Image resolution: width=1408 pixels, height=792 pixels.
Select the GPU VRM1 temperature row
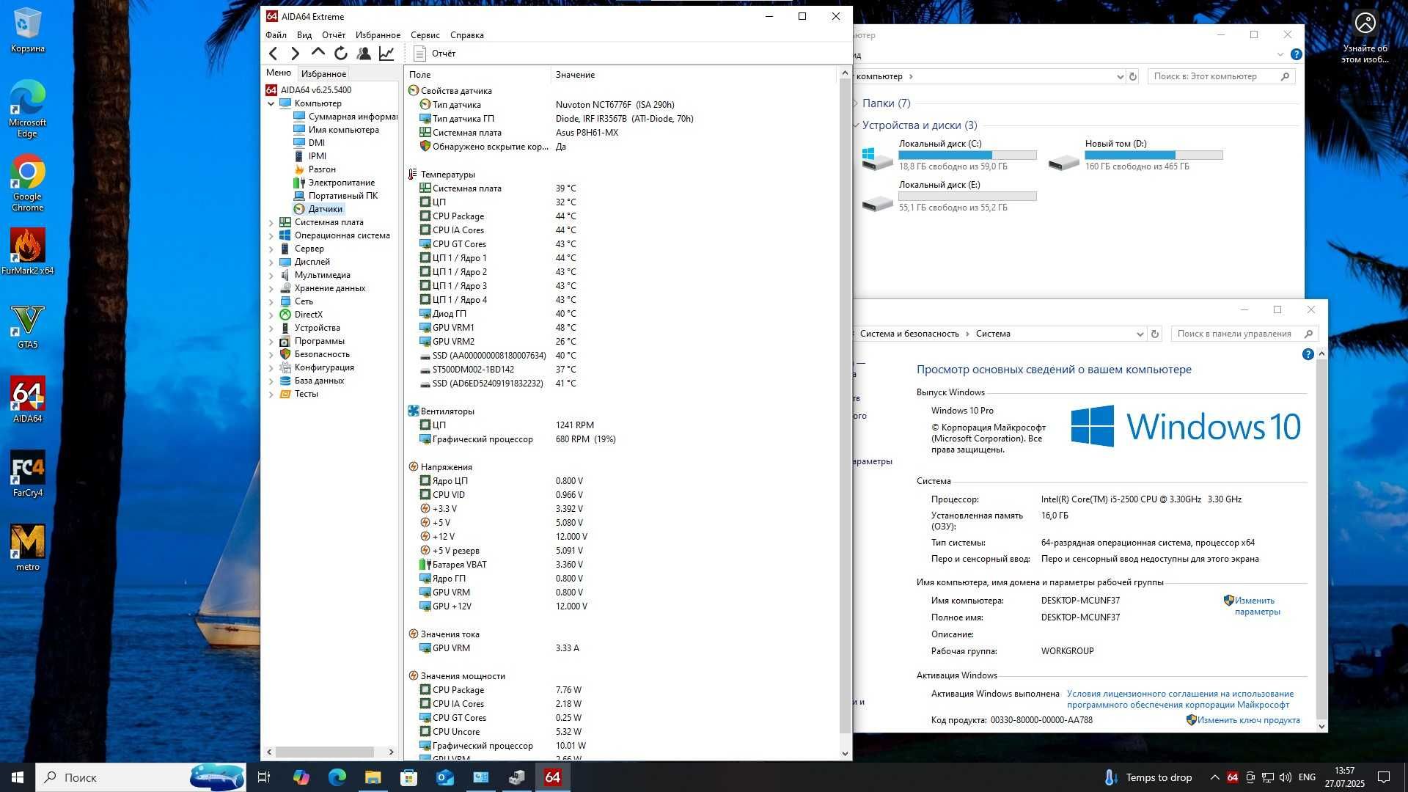pyautogui.click(x=620, y=328)
